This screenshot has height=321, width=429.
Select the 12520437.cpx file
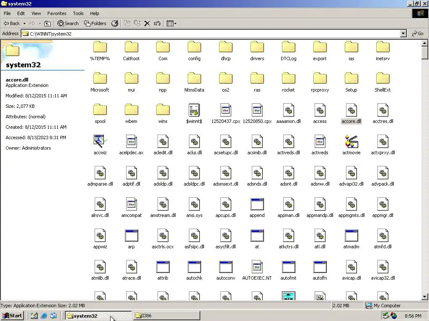click(x=226, y=114)
